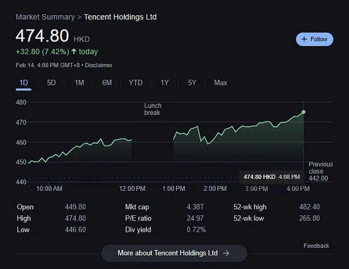Select the 1D time range tab
The height and width of the screenshot is (269, 349).
(23, 83)
